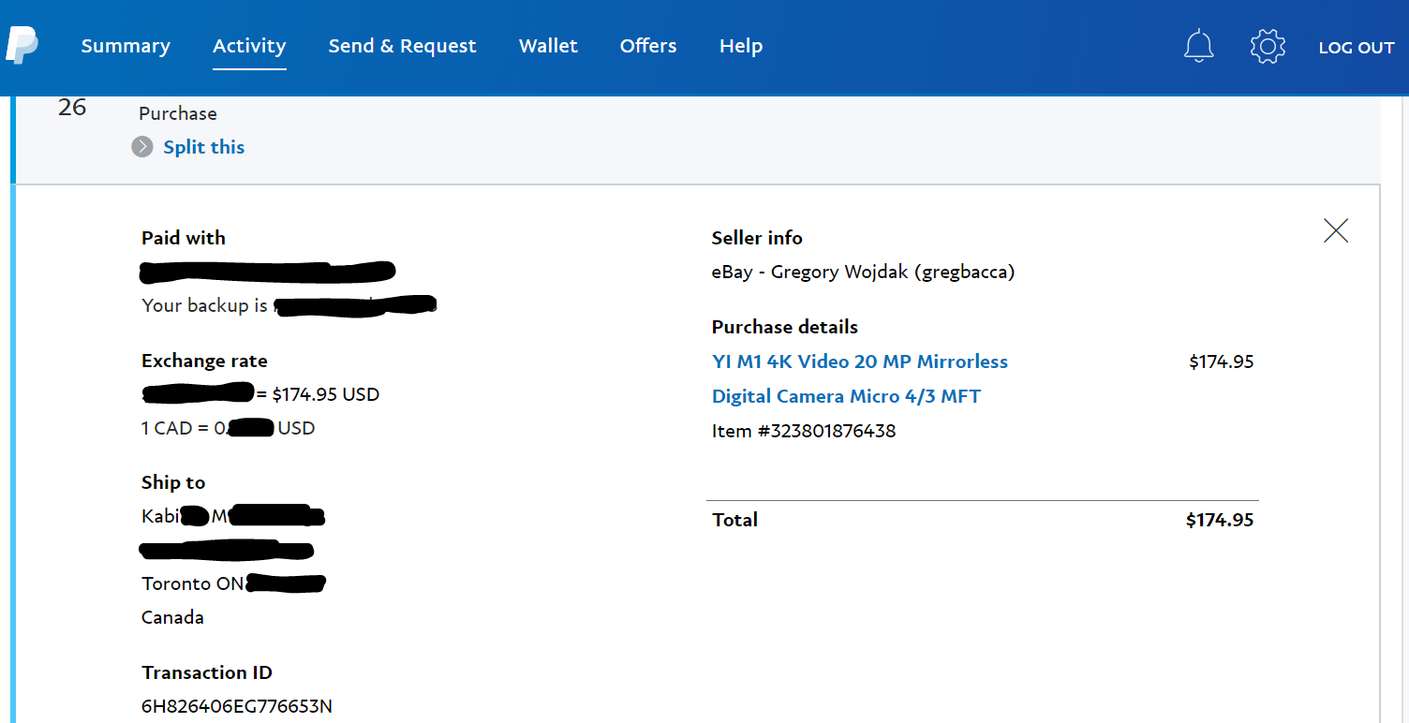Click the date number 26
This screenshot has height=723, width=1409.
(x=72, y=108)
